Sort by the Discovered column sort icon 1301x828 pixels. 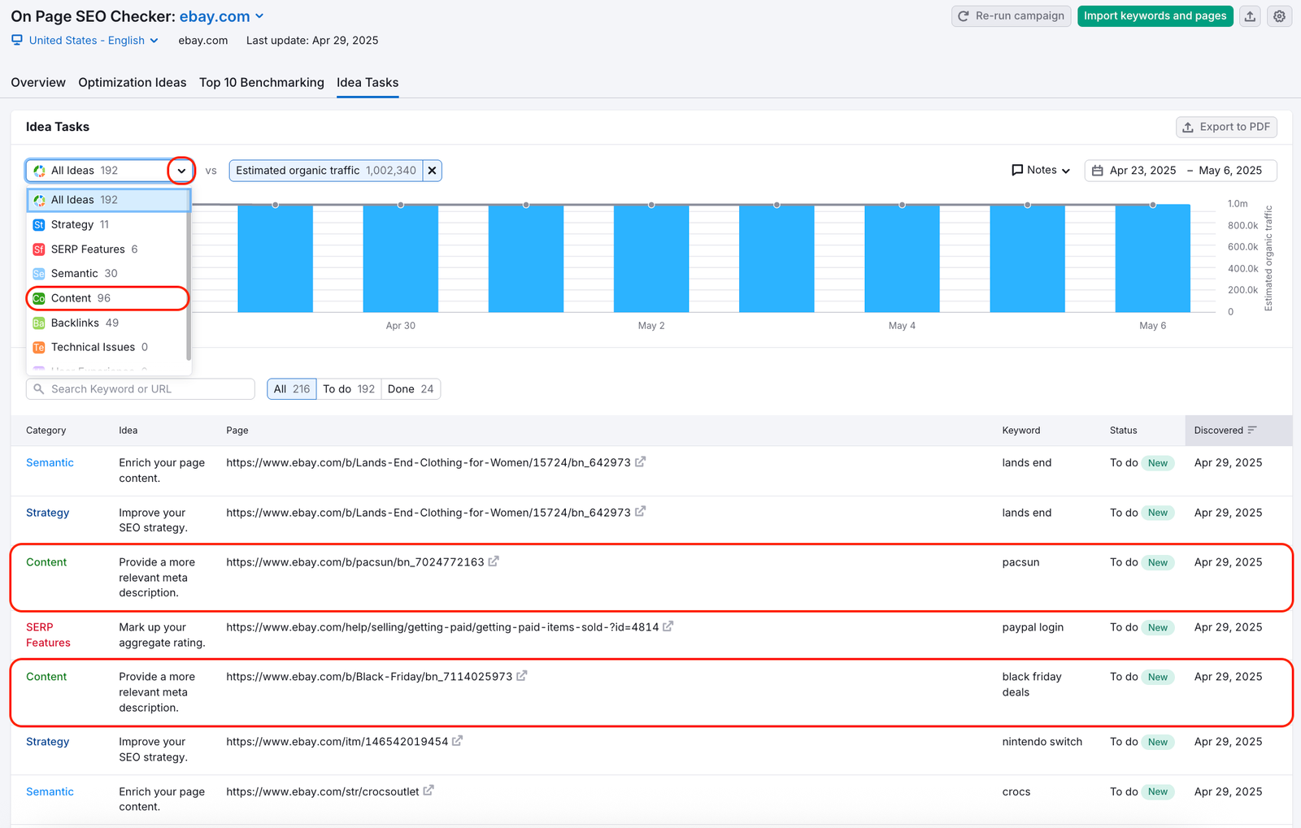coord(1253,430)
